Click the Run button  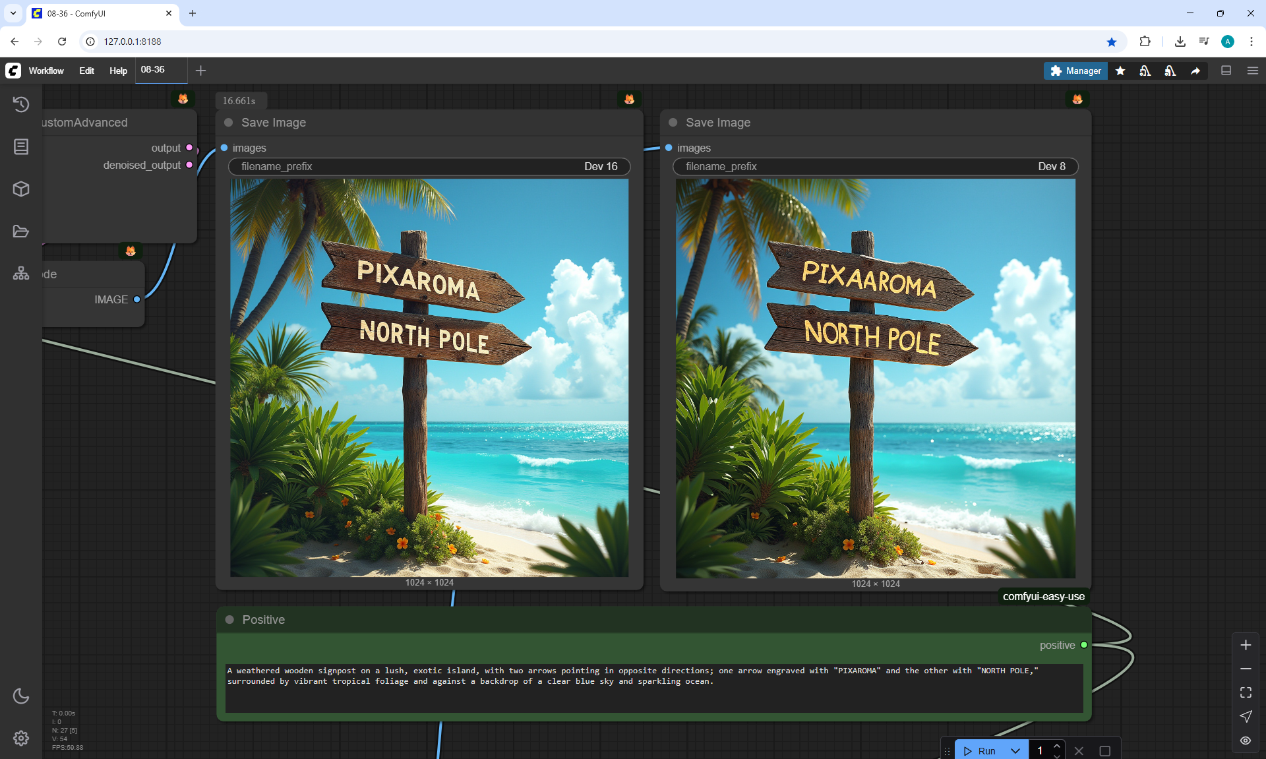[x=980, y=750]
